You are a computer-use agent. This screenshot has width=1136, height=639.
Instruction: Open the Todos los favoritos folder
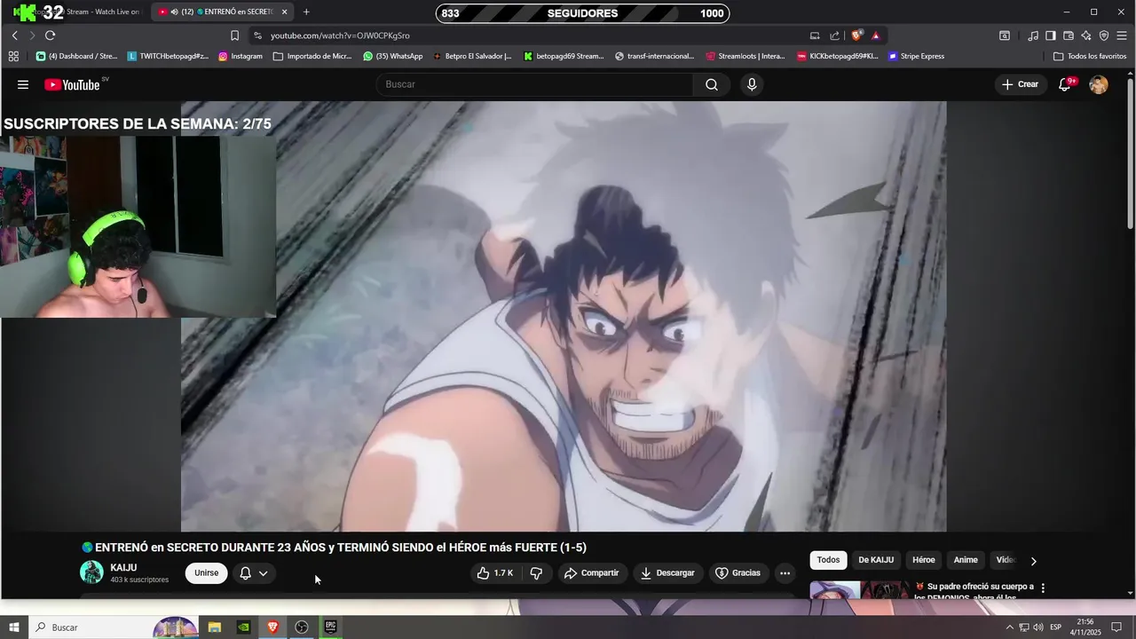[1090, 56]
